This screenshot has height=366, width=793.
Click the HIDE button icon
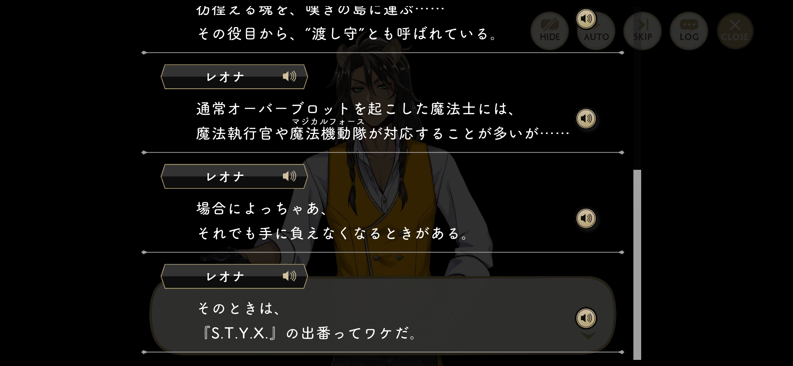549,31
